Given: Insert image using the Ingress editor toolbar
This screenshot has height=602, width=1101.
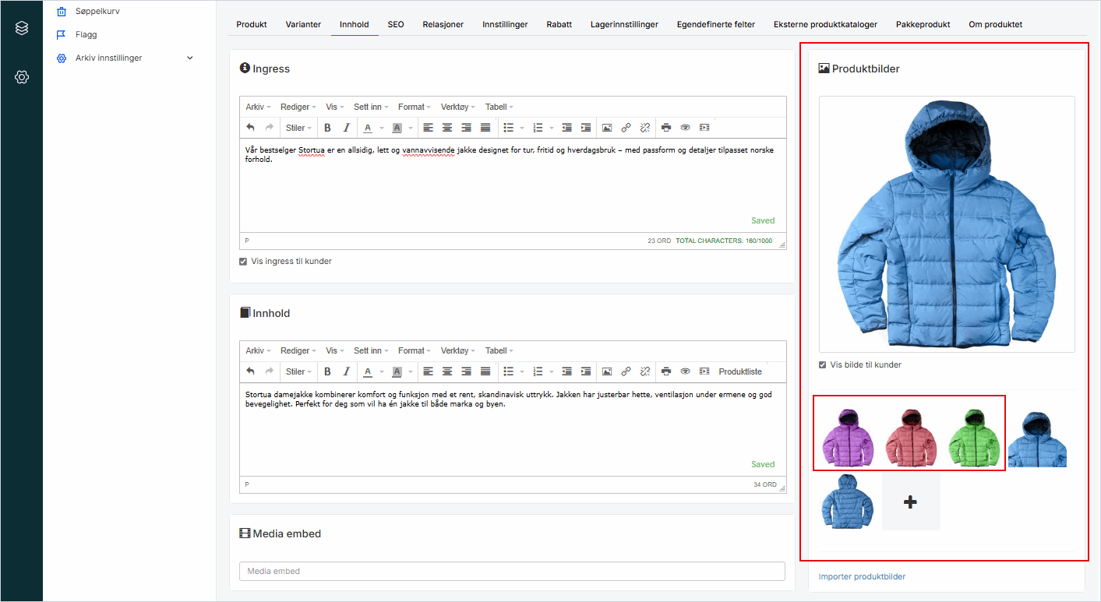Looking at the screenshot, I should tap(606, 128).
